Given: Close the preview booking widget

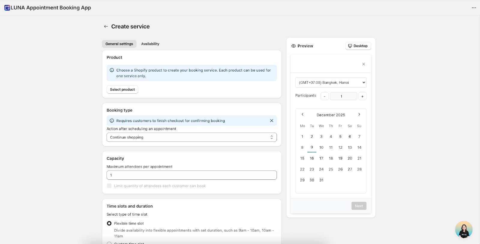Looking at the screenshot, I should coord(363,64).
